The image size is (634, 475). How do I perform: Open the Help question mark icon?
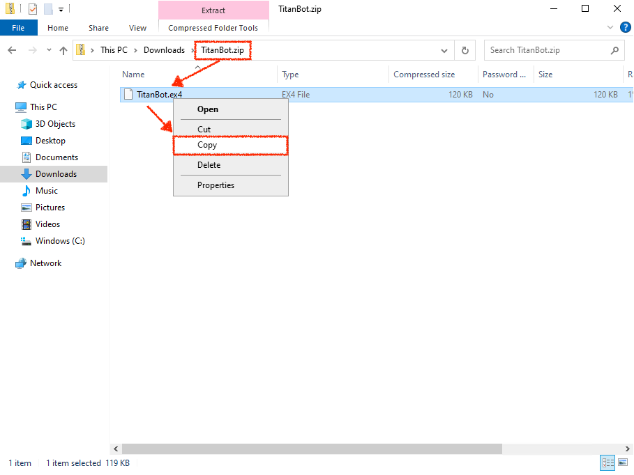625,27
